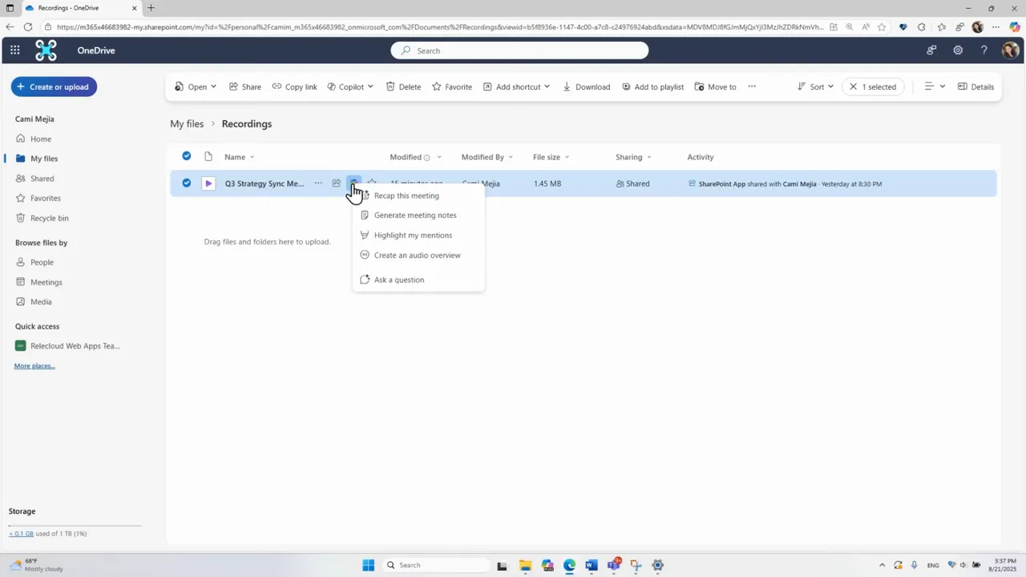The height and width of the screenshot is (577, 1026).
Task: Uncheck the Q3 Strategy Sync row checkbox
Action: click(x=187, y=184)
